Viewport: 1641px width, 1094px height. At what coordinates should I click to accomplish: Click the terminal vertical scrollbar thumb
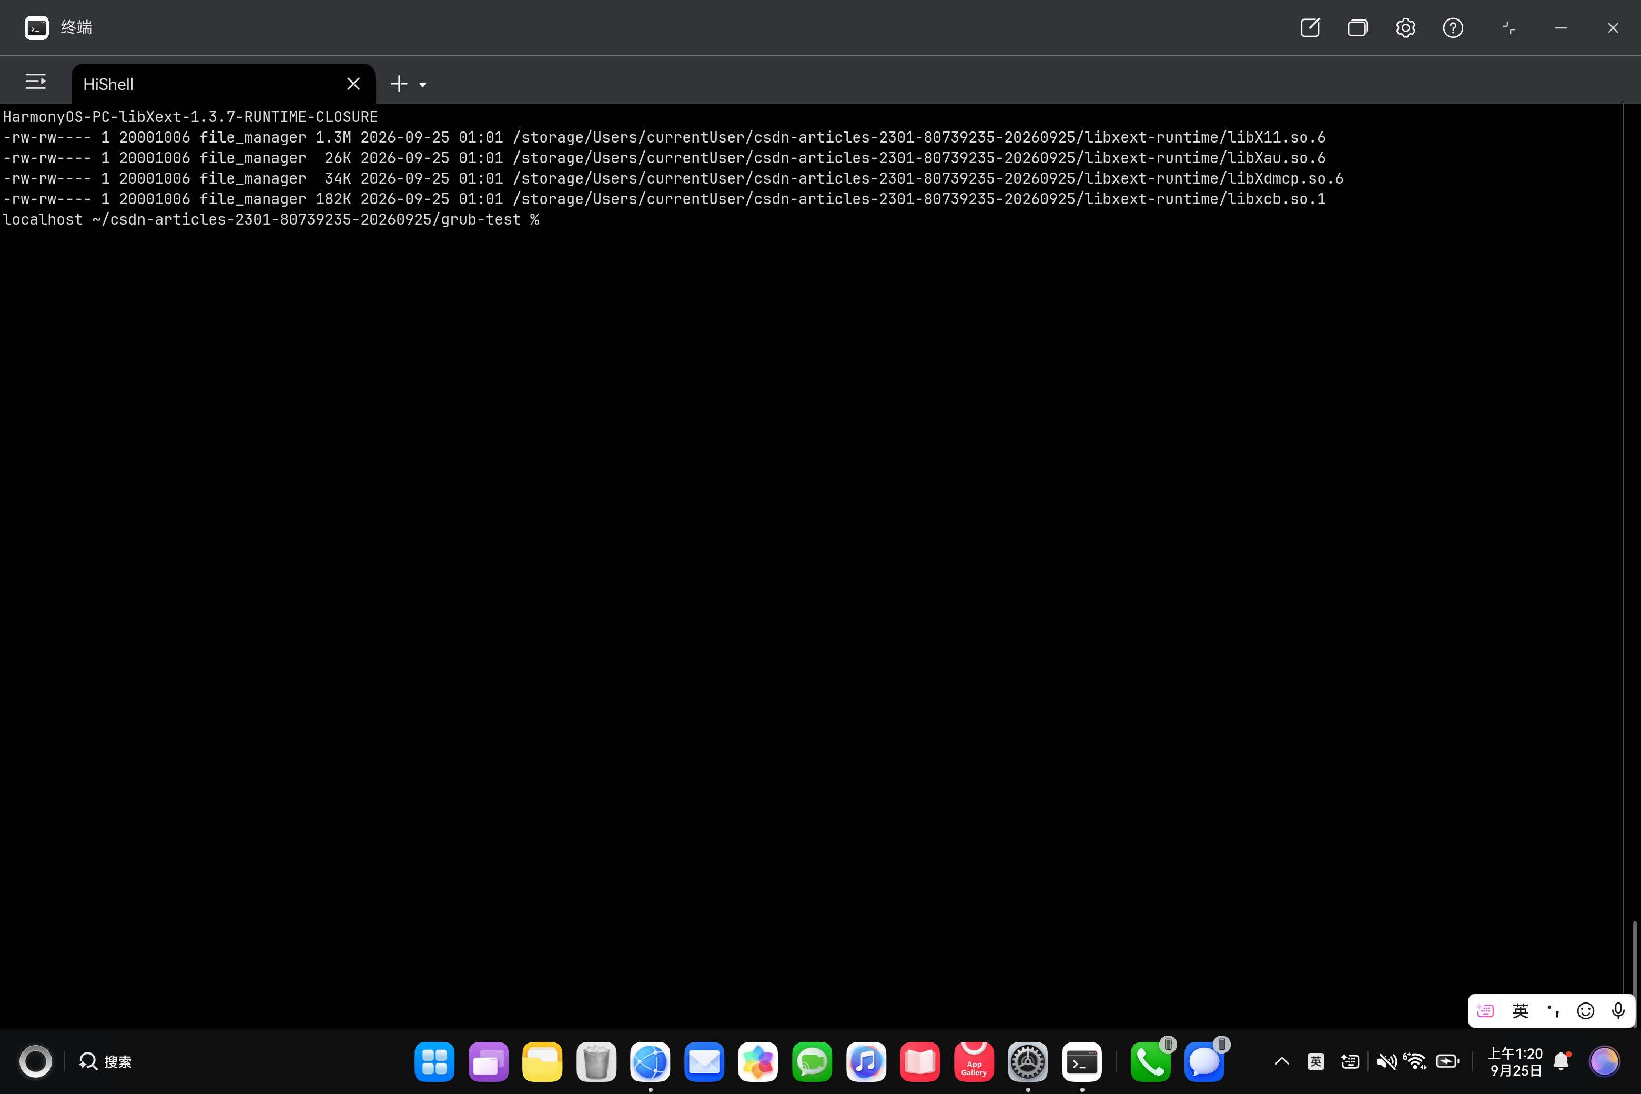pyautogui.click(x=1634, y=974)
